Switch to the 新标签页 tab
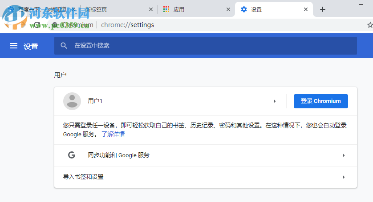This screenshot has height=202, width=373. pyautogui.click(x=119, y=9)
